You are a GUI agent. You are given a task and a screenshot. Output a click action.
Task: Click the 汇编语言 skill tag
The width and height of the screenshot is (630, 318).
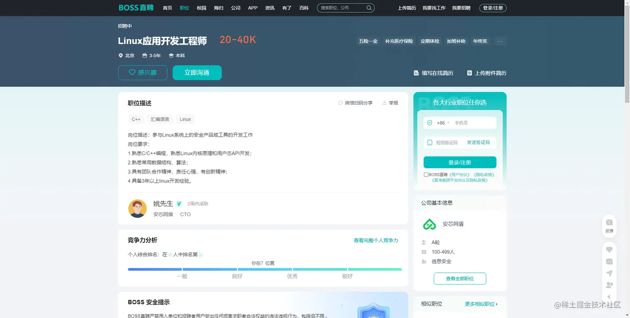(160, 119)
